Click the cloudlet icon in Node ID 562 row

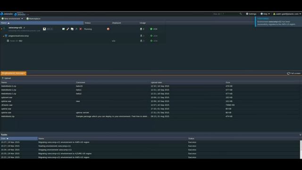[141, 41]
